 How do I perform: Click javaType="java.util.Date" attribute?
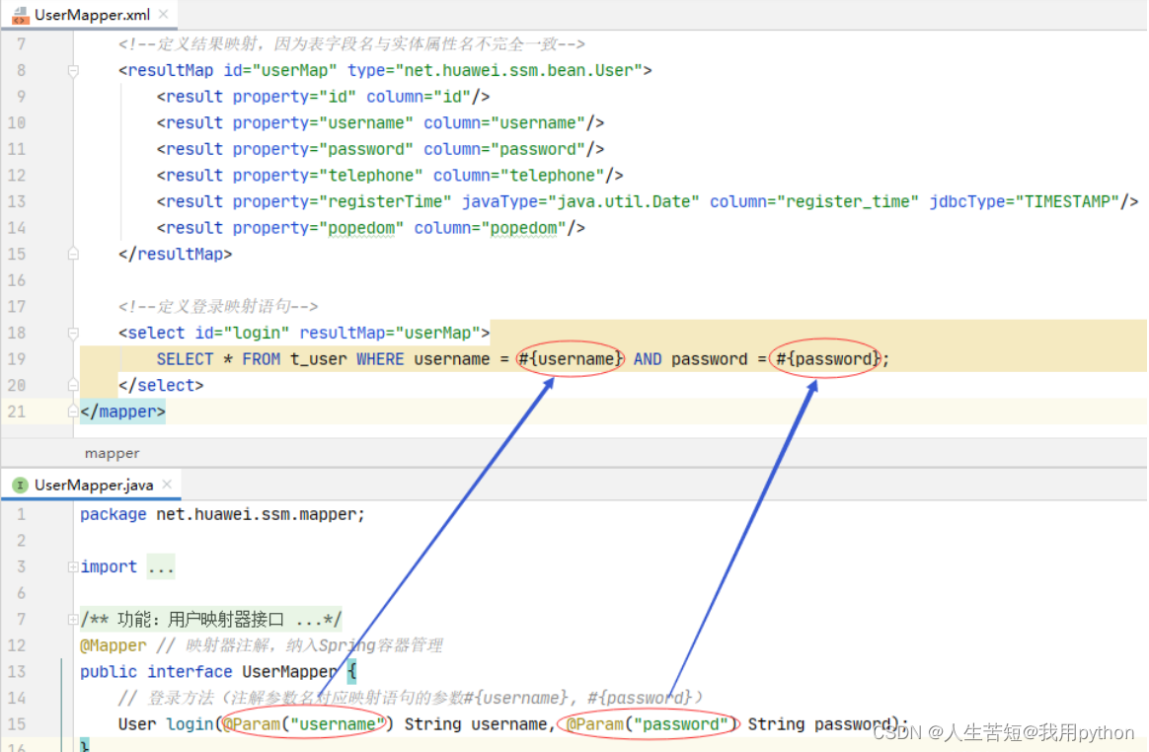tap(580, 201)
